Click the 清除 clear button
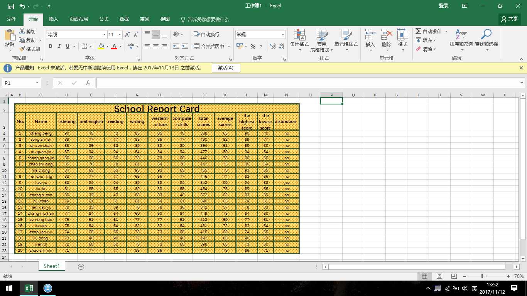 point(426,49)
